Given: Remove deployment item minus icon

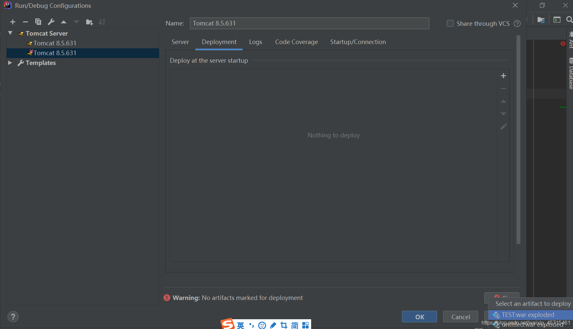Looking at the screenshot, I should (503, 88).
